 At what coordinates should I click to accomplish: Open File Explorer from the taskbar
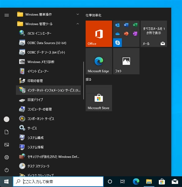tap(149, 182)
